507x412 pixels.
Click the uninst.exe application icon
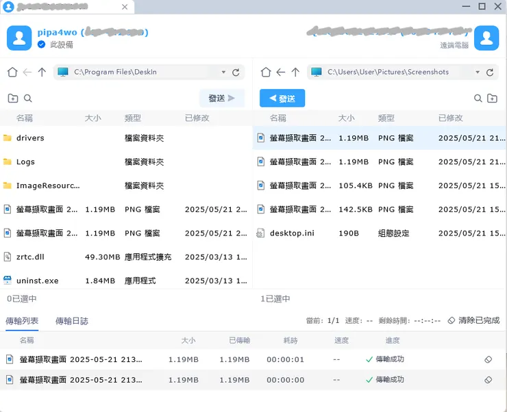click(8, 281)
